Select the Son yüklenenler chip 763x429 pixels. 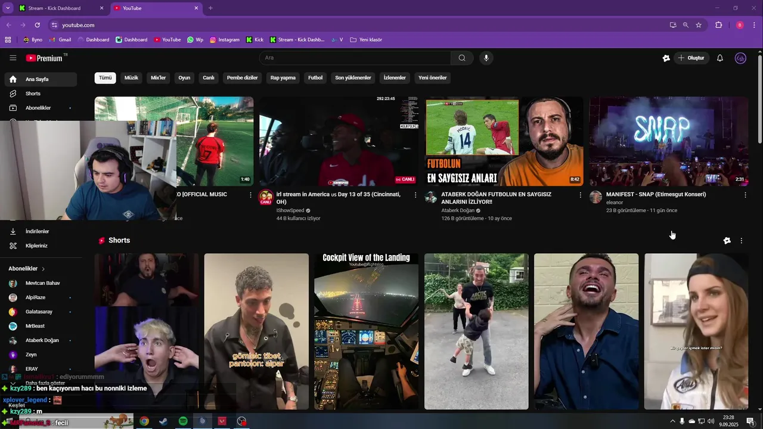353,77
